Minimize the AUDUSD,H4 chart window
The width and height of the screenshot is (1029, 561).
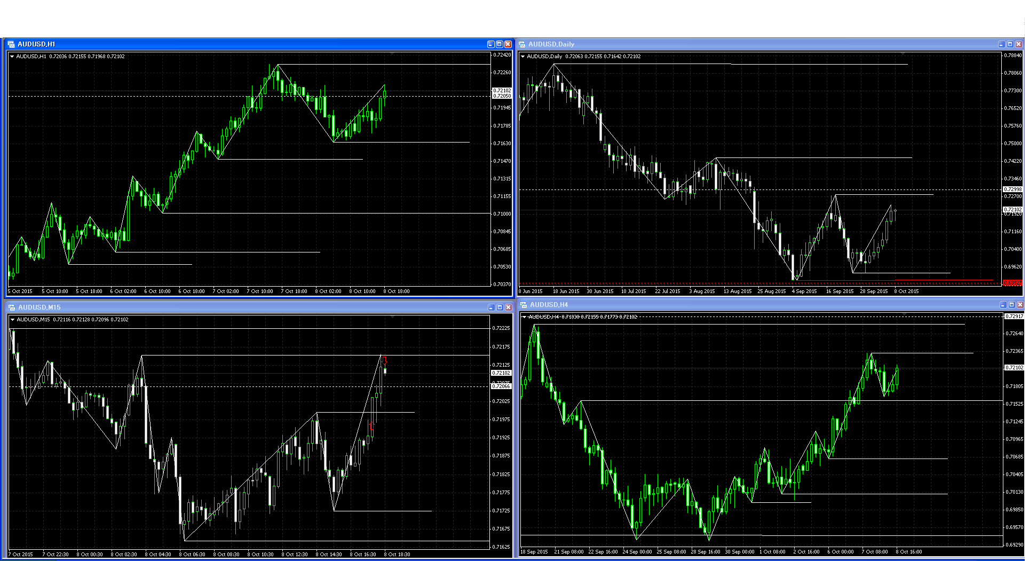tap(1002, 305)
